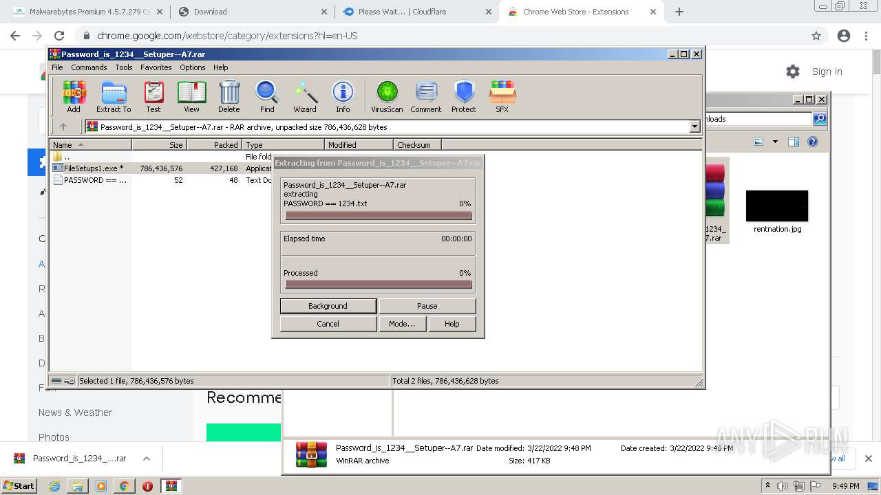Open Chrome profile avatar

tap(844, 36)
